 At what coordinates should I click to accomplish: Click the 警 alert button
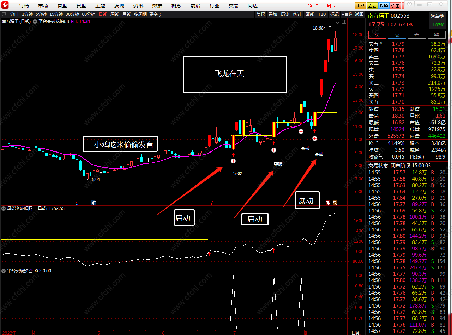coord(436,35)
